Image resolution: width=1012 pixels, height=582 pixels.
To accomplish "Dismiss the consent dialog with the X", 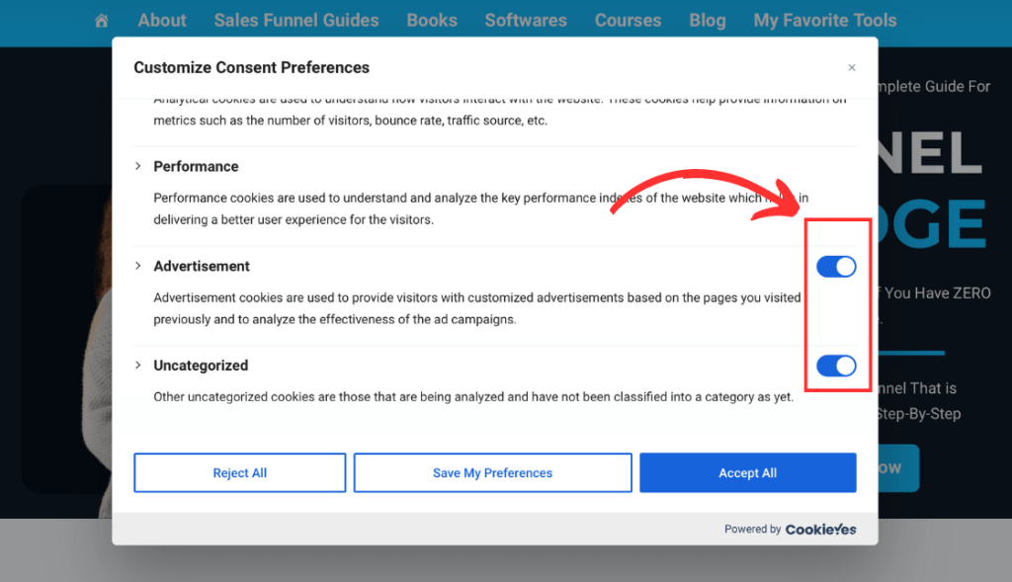I will 851,67.
